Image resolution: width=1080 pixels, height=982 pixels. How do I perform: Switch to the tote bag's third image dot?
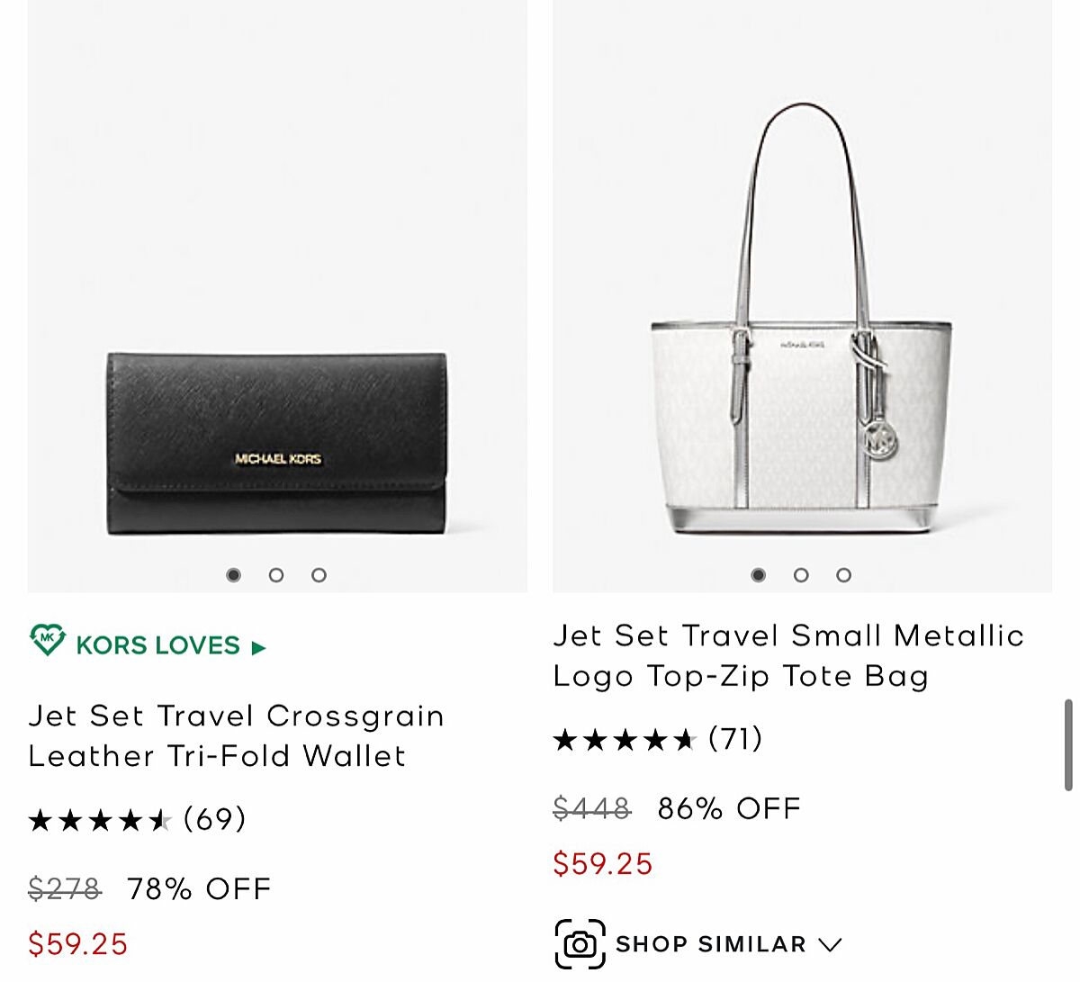click(x=843, y=575)
